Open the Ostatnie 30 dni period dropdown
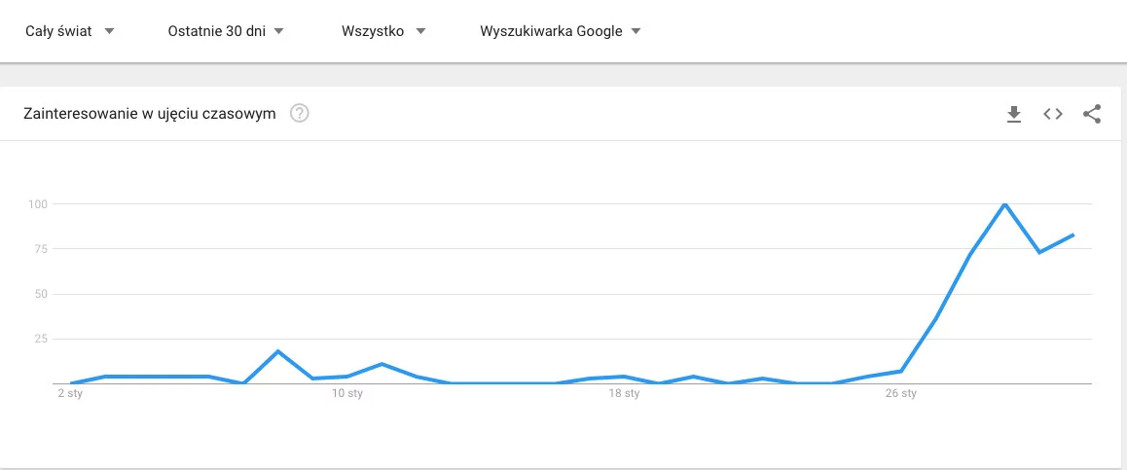Screen dimensions: 1127x470 coord(227,31)
